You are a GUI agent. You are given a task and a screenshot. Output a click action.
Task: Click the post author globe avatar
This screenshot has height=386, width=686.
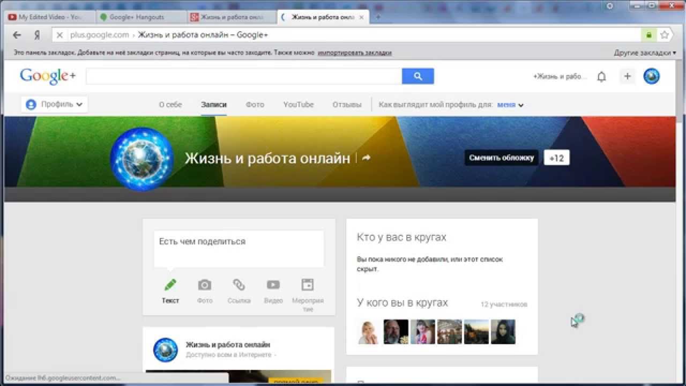tap(166, 350)
